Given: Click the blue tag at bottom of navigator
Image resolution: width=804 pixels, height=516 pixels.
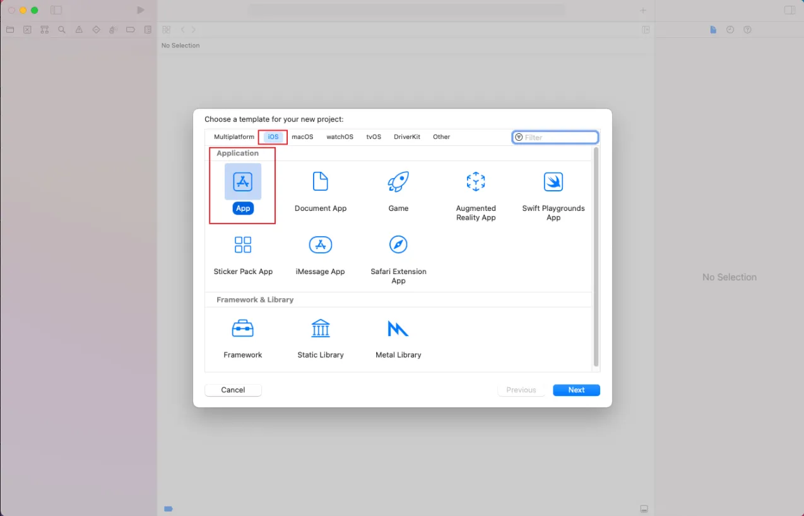Looking at the screenshot, I should pyautogui.click(x=168, y=508).
